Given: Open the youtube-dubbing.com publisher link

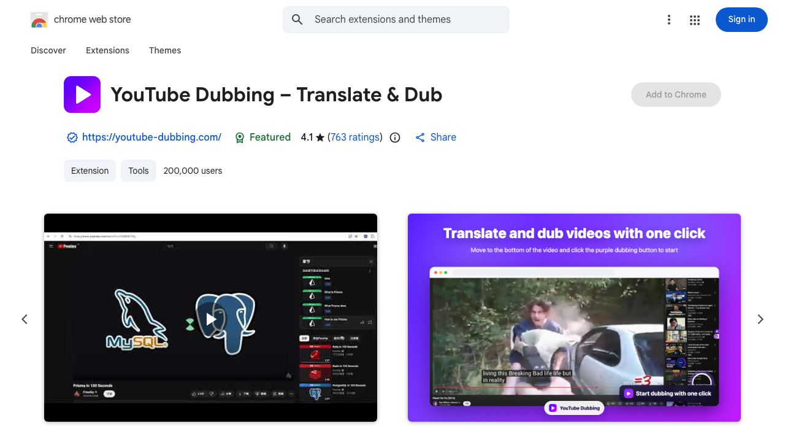Looking at the screenshot, I should (x=151, y=137).
